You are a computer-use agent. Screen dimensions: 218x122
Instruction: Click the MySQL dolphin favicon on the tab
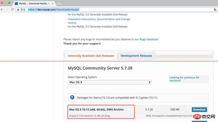click(x=16, y=4)
